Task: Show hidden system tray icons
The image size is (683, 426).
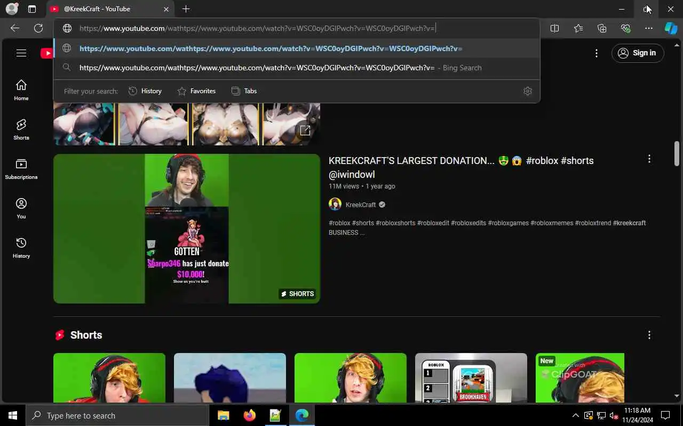Action: pyautogui.click(x=575, y=415)
